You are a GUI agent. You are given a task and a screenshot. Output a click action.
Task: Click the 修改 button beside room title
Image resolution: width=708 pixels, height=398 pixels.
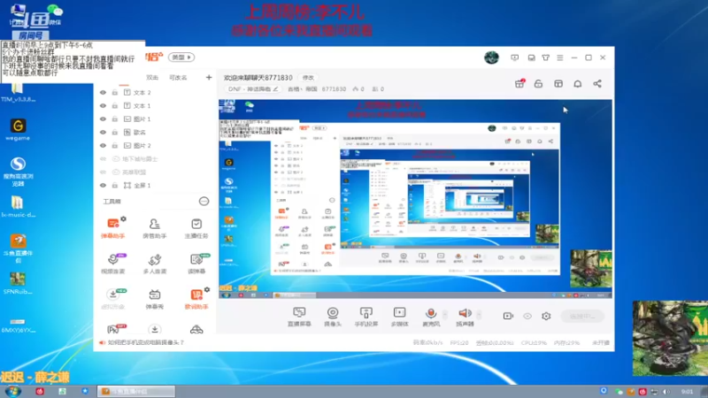pyautogui.click(x=308, y=78)
